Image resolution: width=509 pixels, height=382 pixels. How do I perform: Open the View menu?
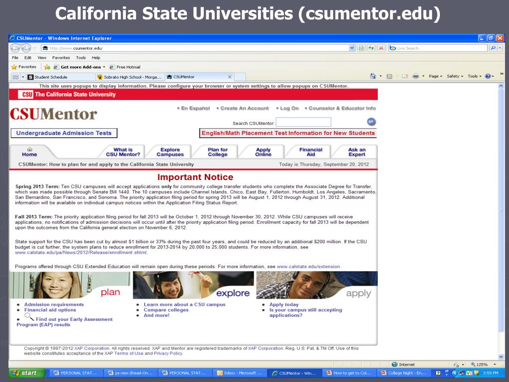tap(42, 58)
